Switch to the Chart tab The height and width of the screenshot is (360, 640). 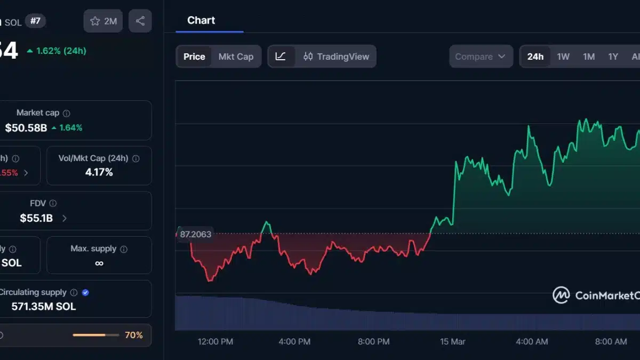click(x=201, y=20)
